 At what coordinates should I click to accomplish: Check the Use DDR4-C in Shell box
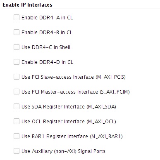[17, 47]
